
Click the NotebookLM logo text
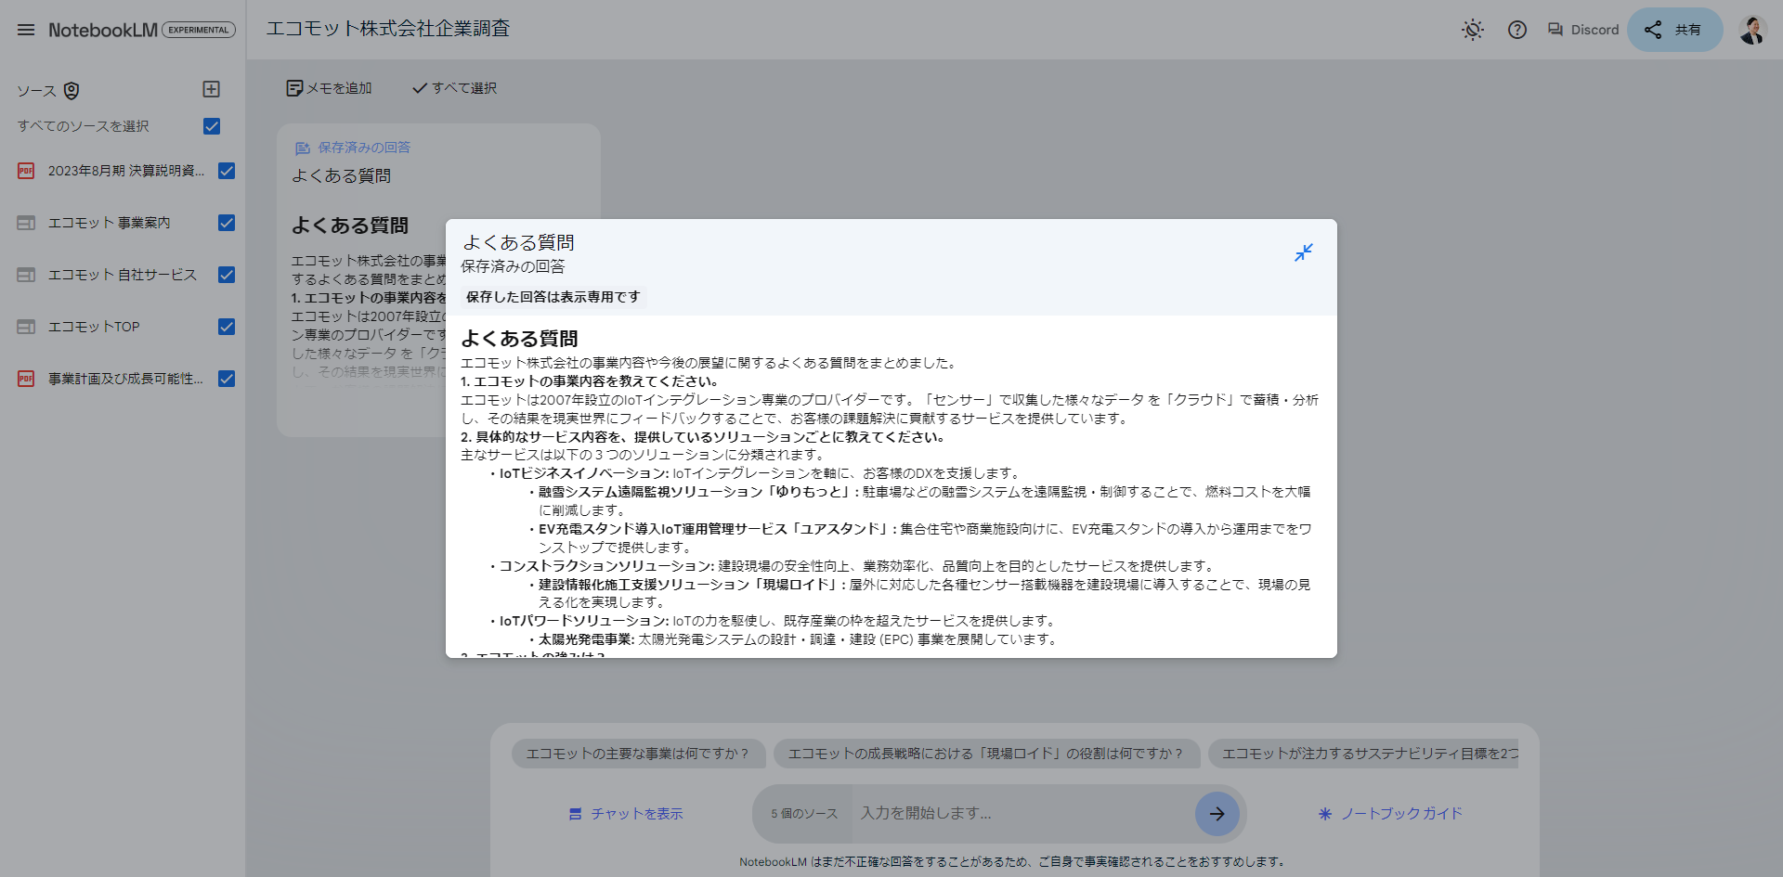point(102,30)
